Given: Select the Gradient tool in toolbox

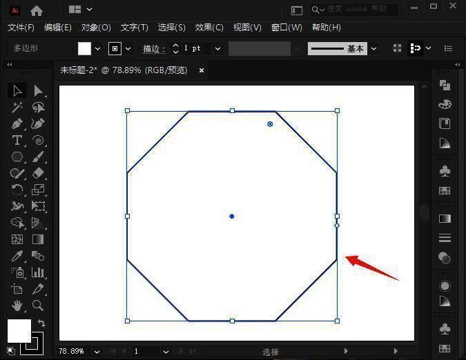Looking at the screenshot, I should click(38, 239).
